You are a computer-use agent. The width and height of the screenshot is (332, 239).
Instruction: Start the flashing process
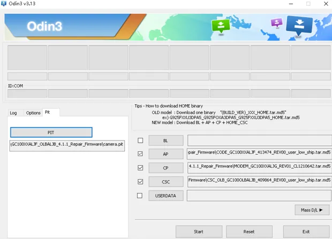point(199,232)
